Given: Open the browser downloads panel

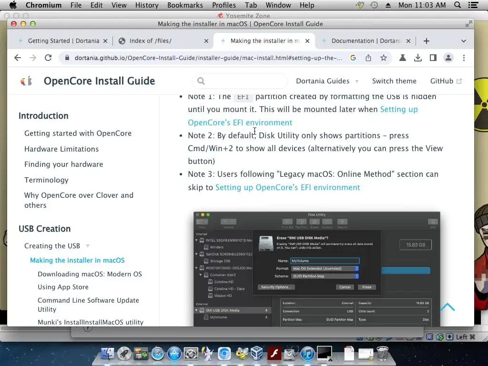Looking at the screenshot, I should click(x=417, y=58).
